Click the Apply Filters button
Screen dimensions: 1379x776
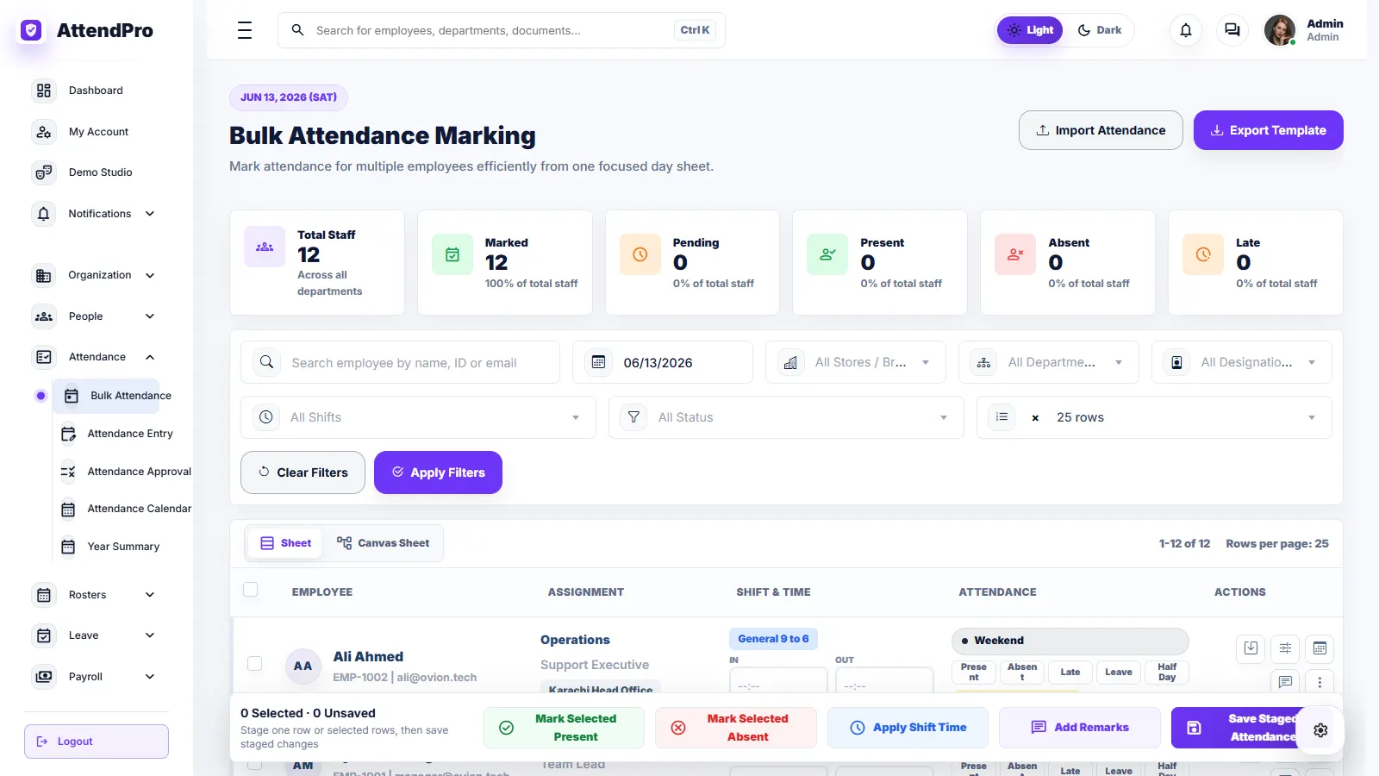[438, 472]
